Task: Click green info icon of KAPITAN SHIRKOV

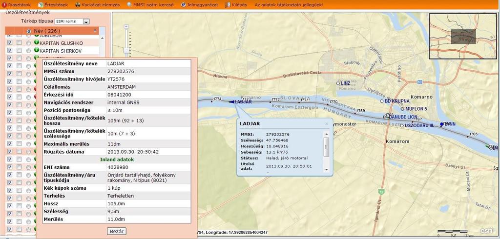Action: click(x=36, y=50)
